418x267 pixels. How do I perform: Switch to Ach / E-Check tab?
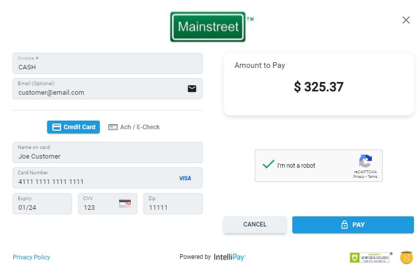[x=134, y=127]
